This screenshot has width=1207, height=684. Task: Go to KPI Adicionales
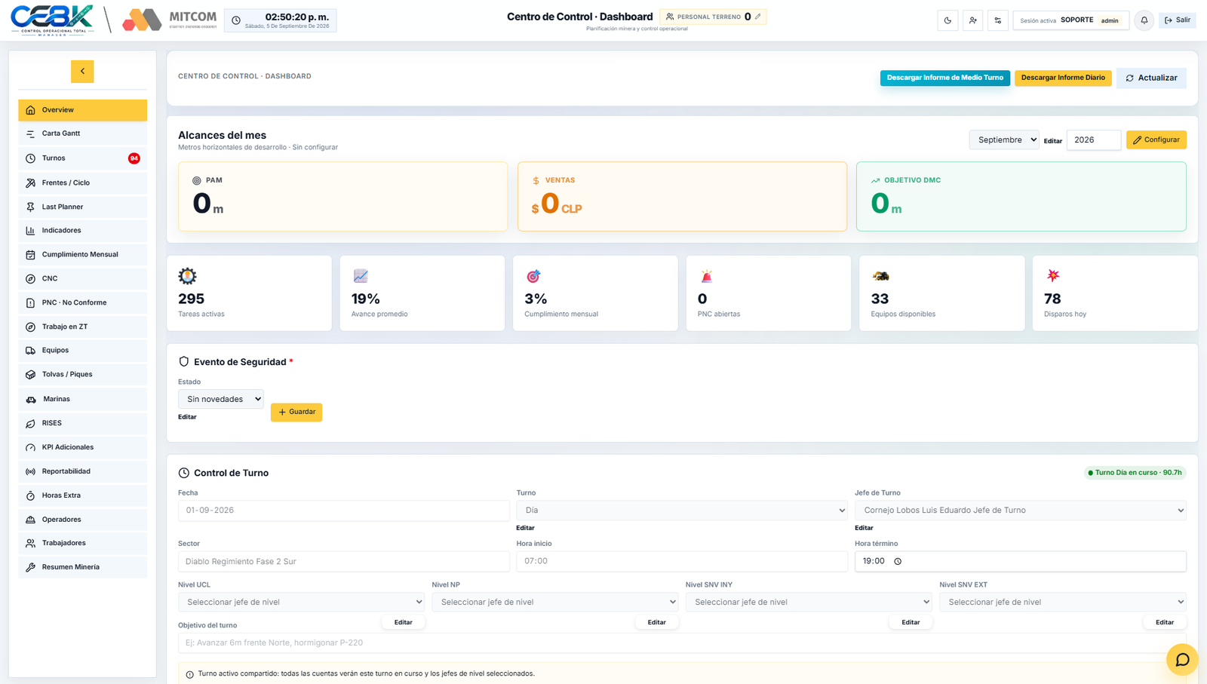[82, 447]
